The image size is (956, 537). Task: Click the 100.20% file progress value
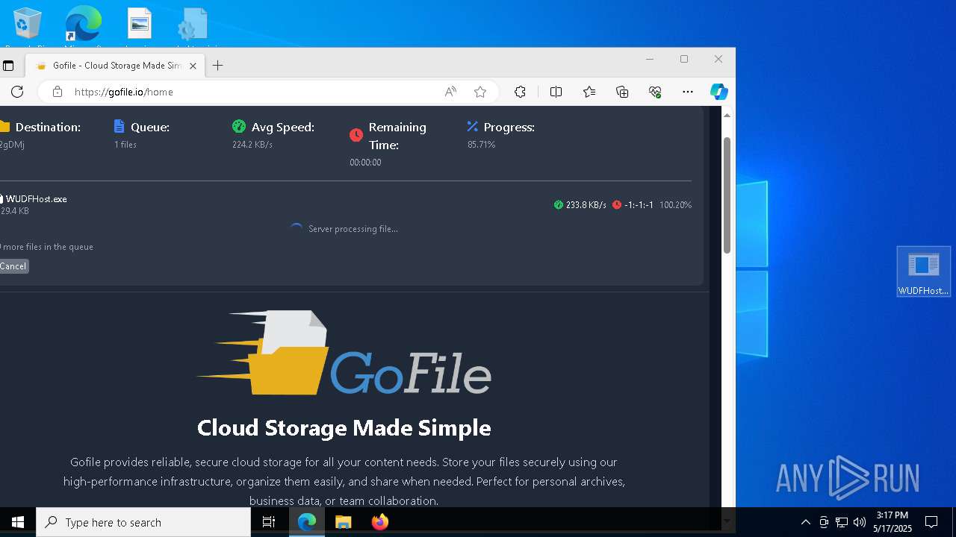tap(675, 205)
